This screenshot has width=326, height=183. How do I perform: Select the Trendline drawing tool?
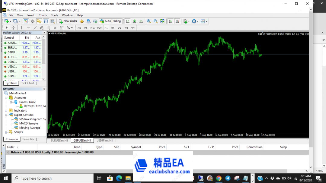tap(35, 28)
